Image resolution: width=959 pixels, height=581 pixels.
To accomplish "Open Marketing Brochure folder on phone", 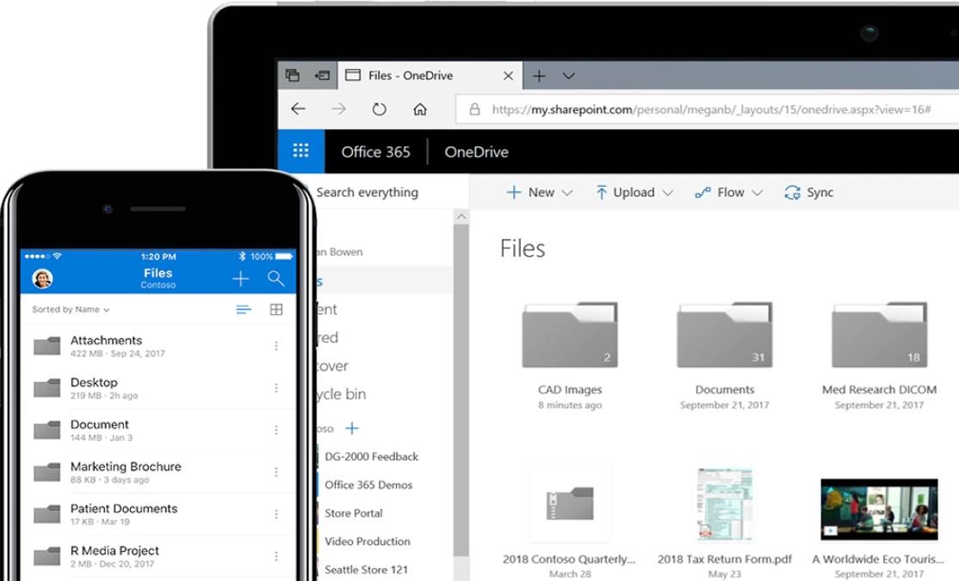I will (158, 473).
